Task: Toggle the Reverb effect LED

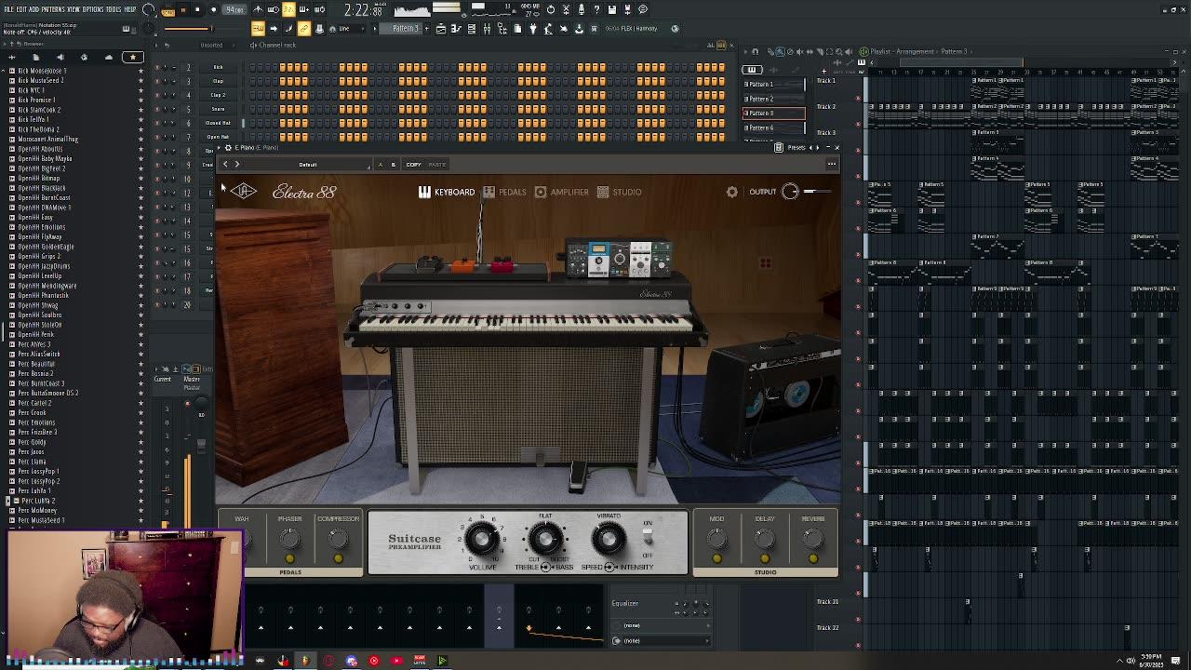Action: click(813, 558)
